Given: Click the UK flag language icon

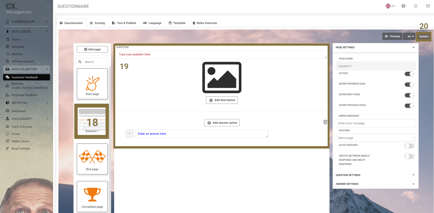Looking at the screenshot, I should click(388, 6).
